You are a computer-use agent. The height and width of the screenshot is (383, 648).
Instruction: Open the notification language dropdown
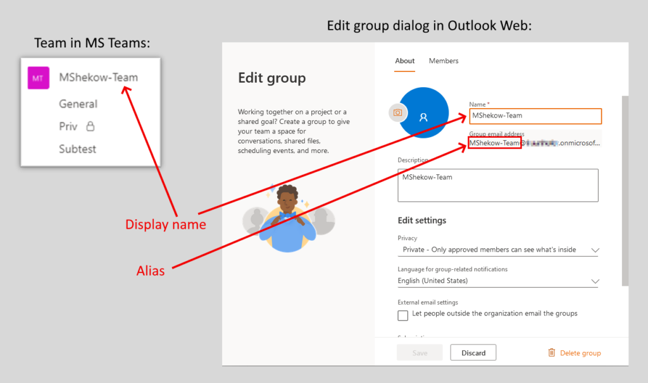coord(498,281)
